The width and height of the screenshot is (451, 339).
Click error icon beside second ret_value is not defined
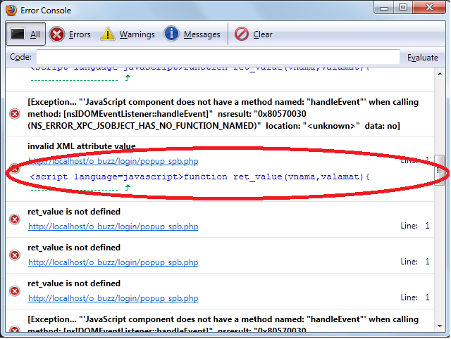[15, 255]
